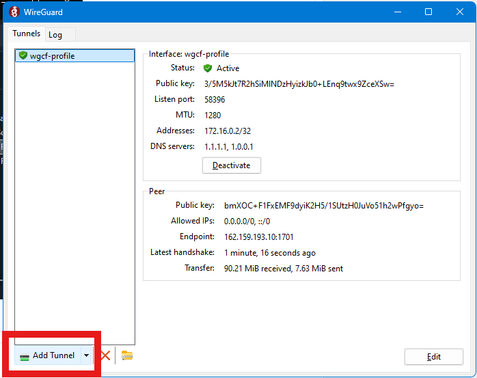Click the peer public key value
Viewport: 477px width, 378px height.
tap(324, 206)
